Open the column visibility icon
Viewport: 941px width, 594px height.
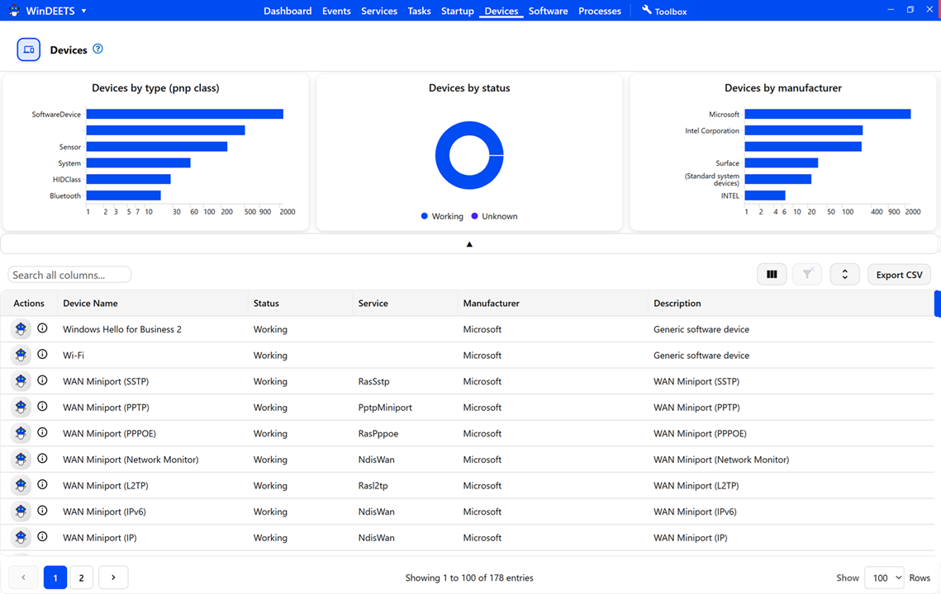coord(772,274)
